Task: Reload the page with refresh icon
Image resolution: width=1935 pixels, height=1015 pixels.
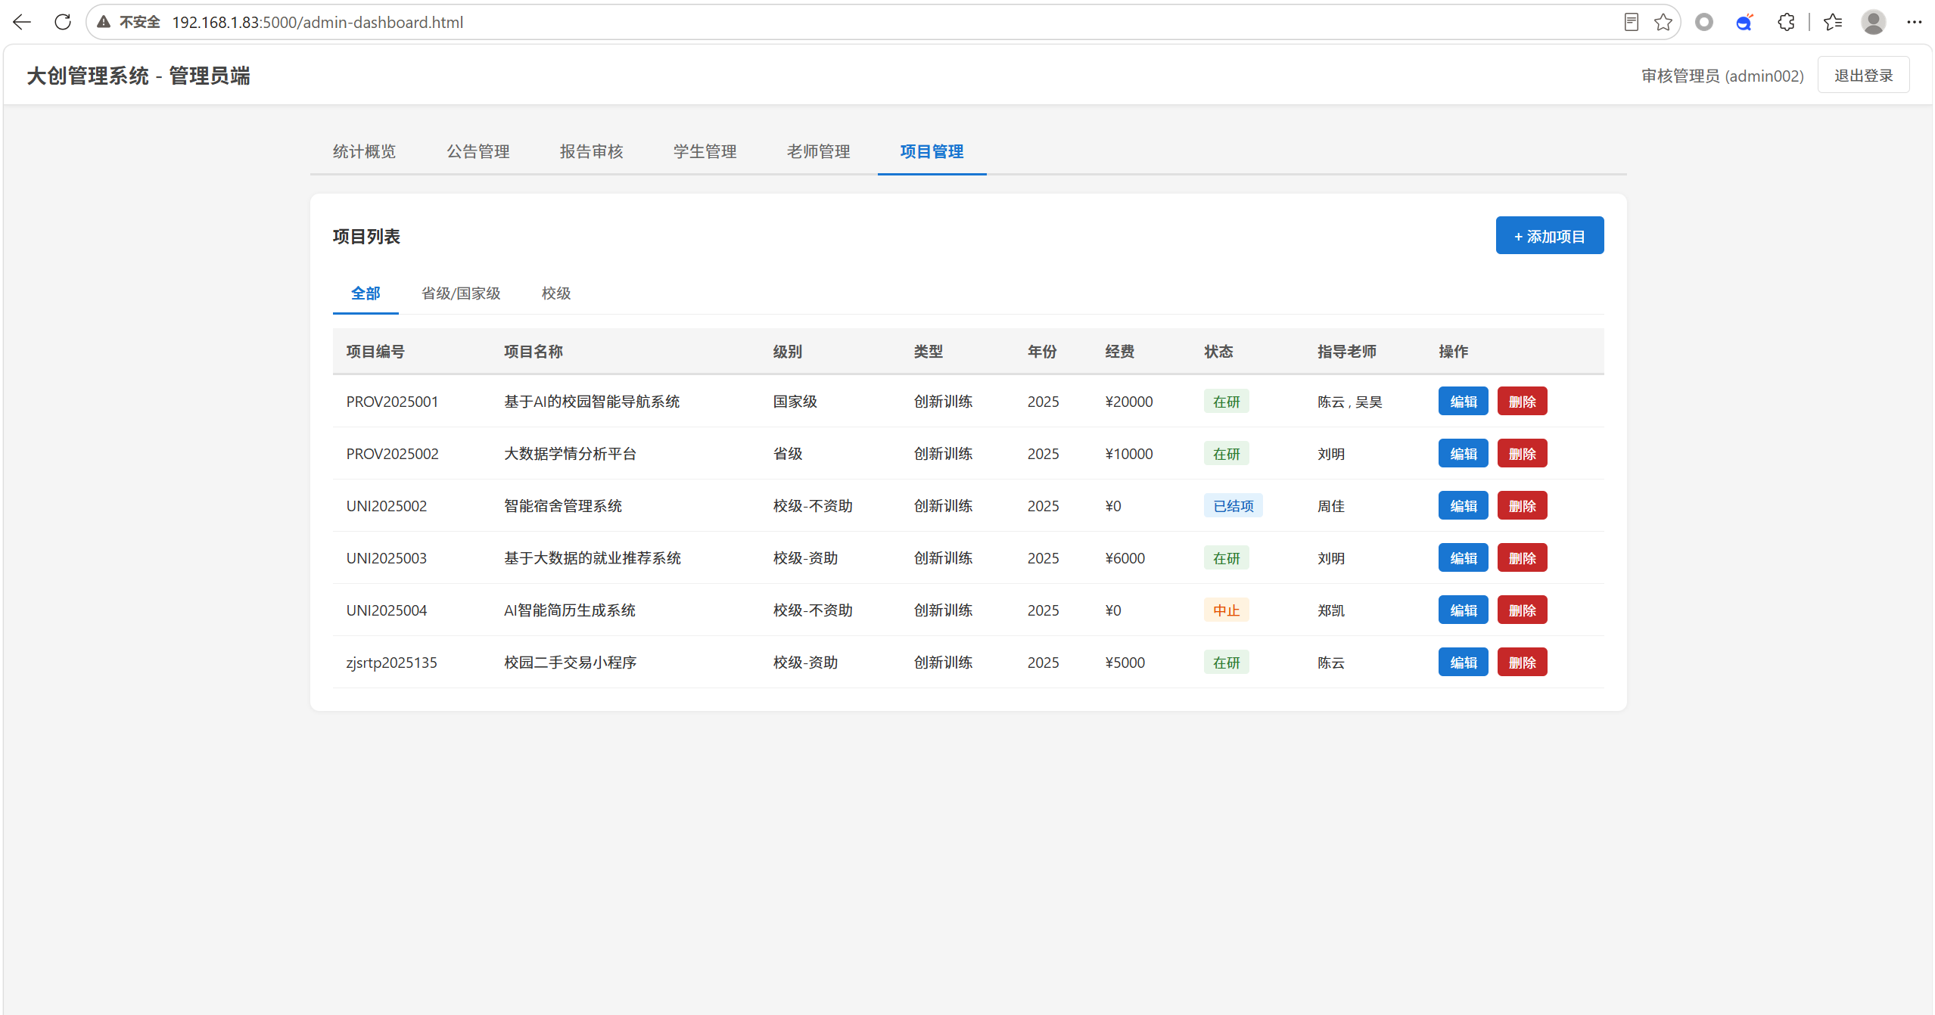Action: tap(63, 22)
